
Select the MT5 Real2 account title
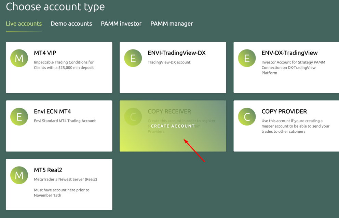pyautogui.click(x=48, y=170)
